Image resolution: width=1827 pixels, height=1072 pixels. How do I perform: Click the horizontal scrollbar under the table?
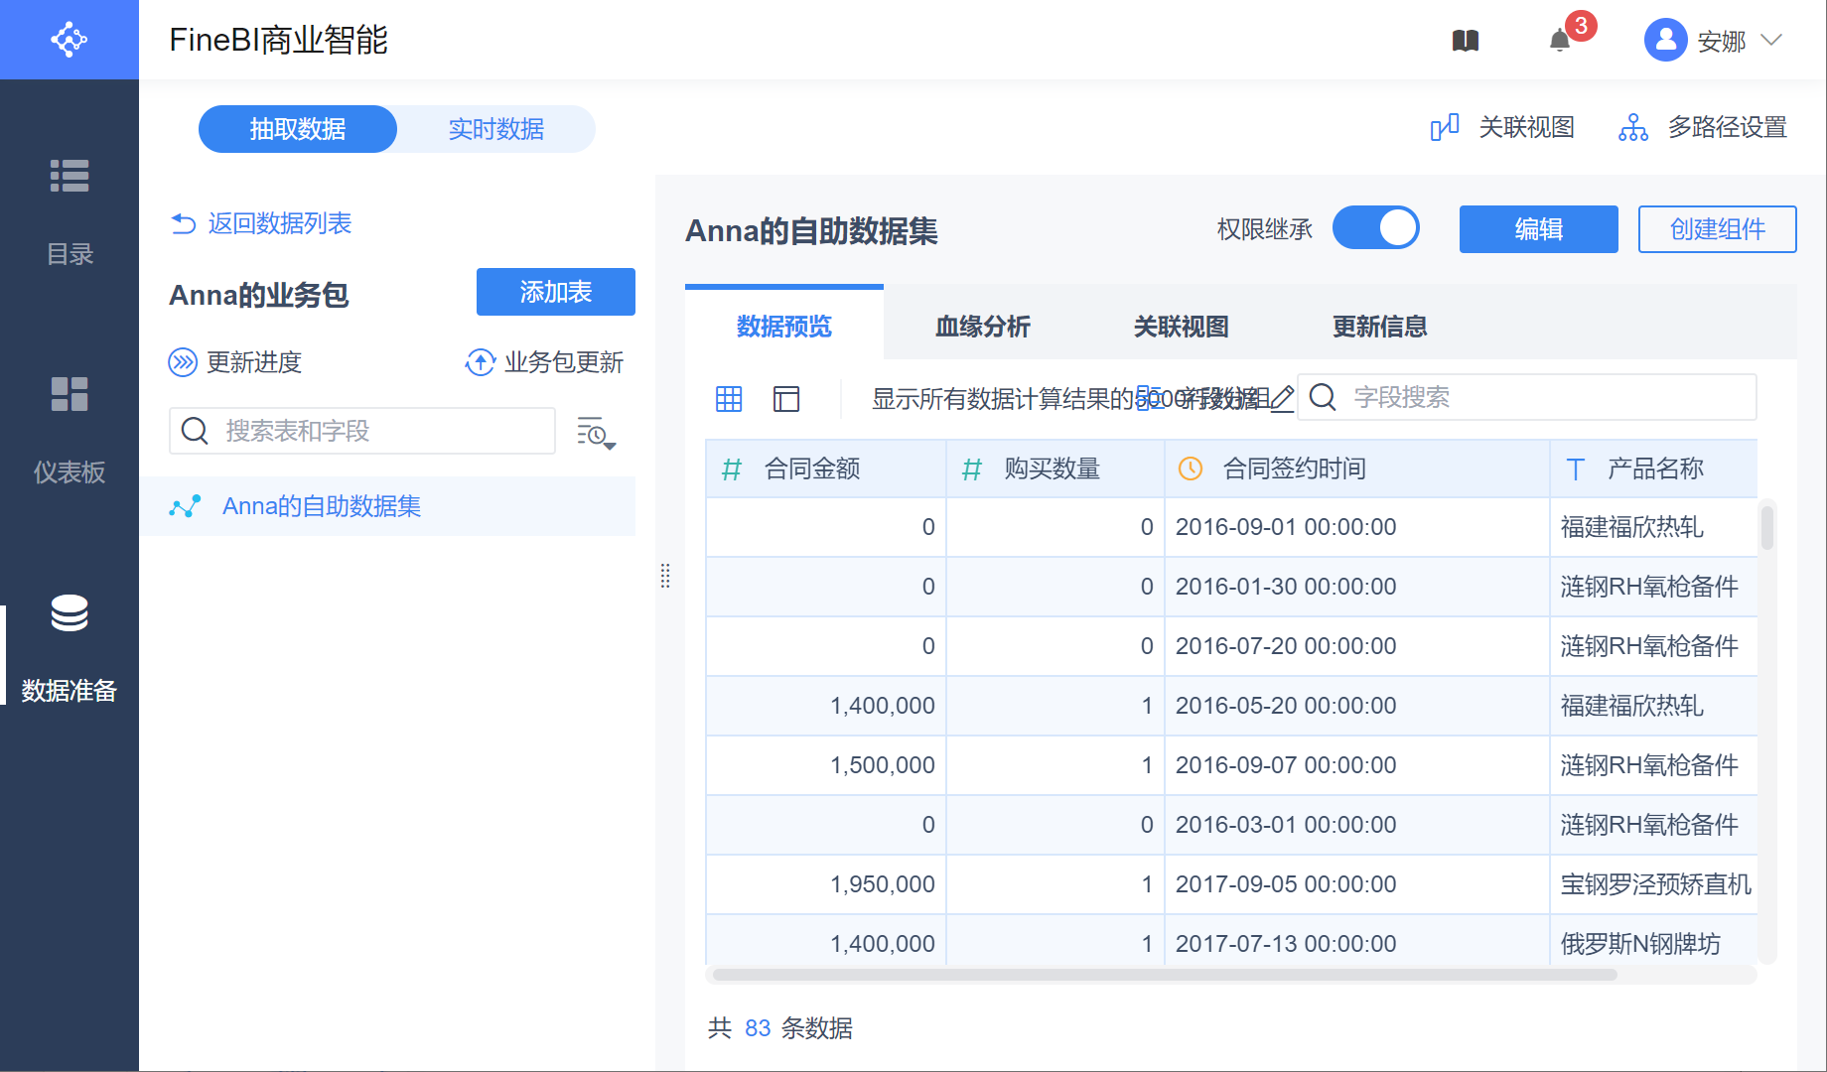coord(1166,975)
